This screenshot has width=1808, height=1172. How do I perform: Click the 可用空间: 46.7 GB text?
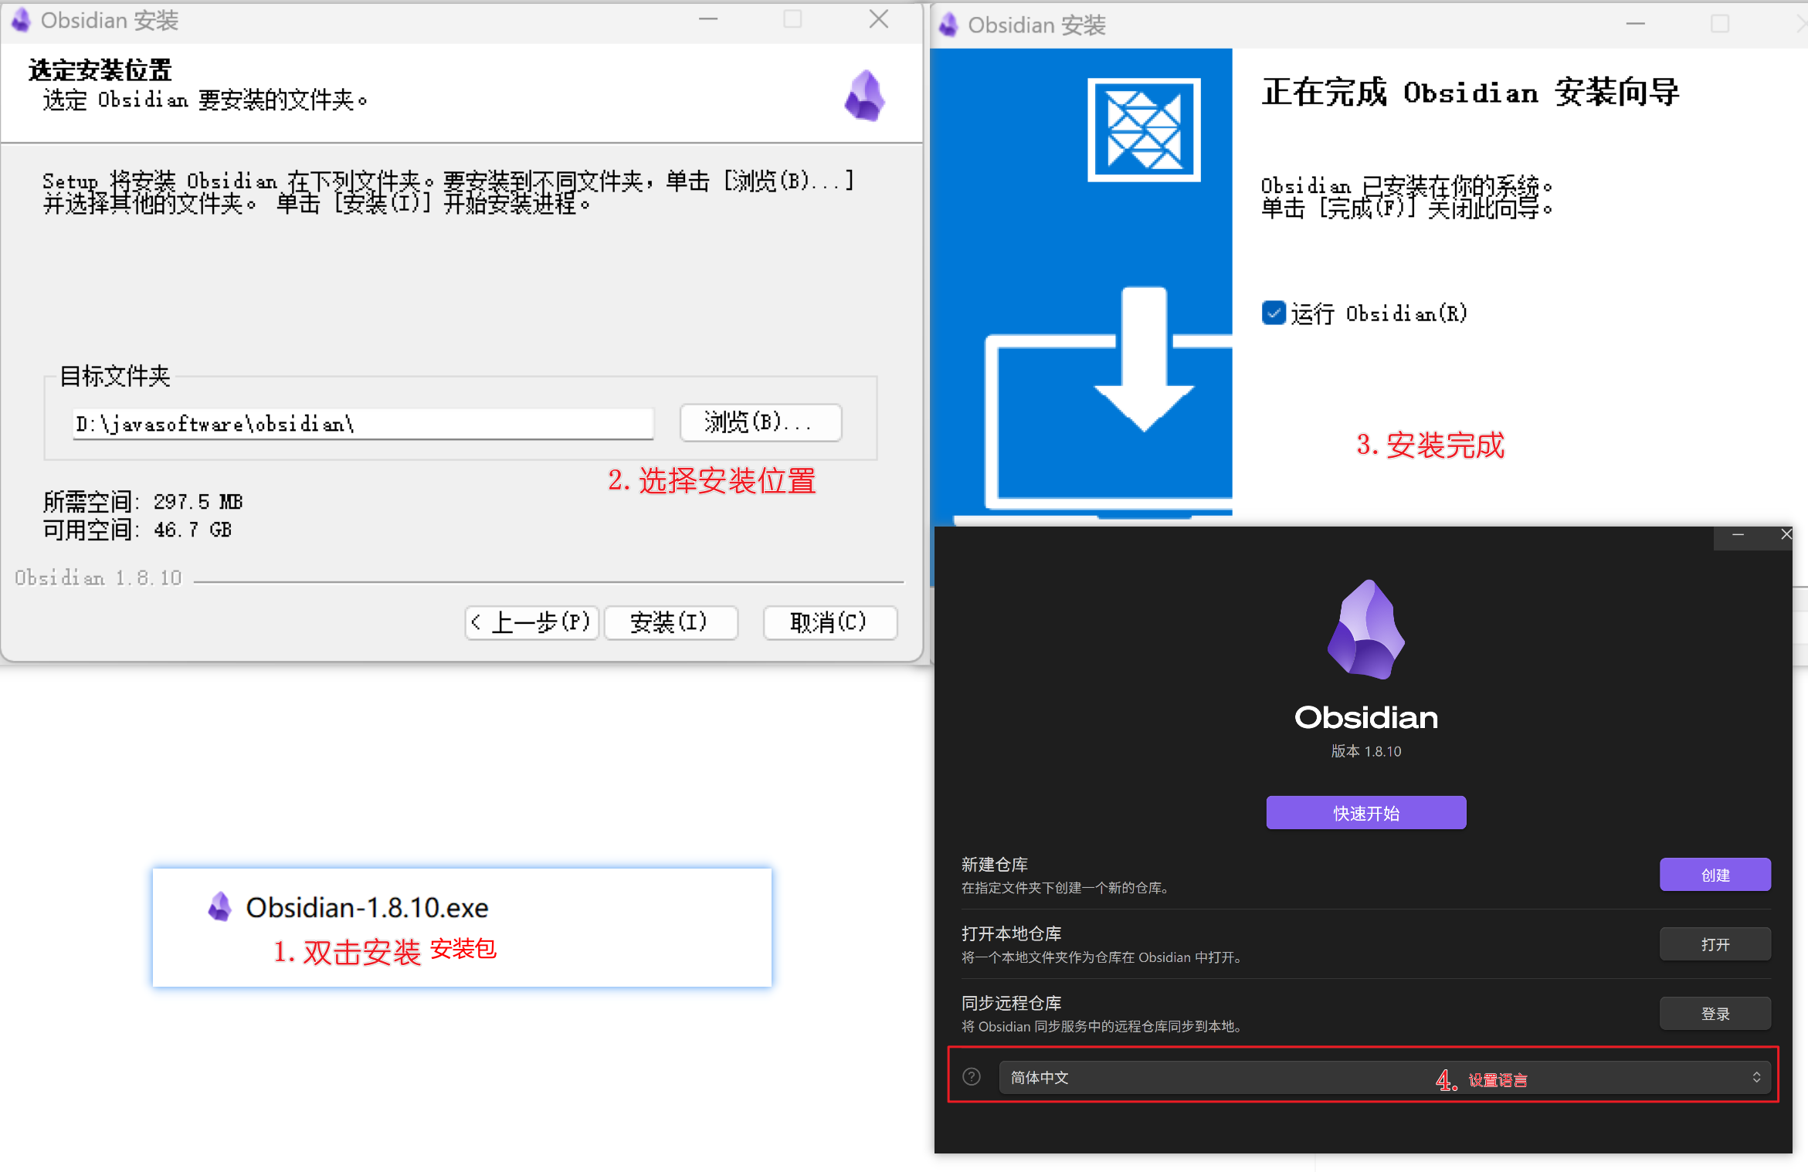tap(137, 530)
